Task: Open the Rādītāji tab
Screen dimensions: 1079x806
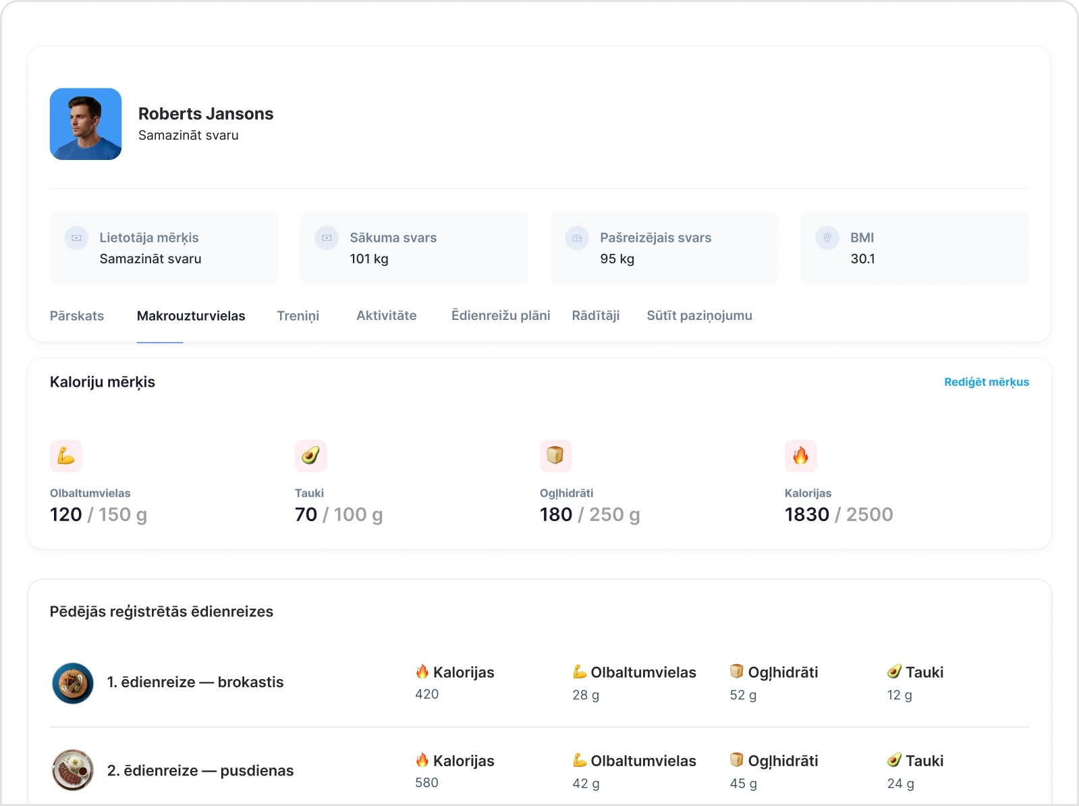Action: coord(596,315)
